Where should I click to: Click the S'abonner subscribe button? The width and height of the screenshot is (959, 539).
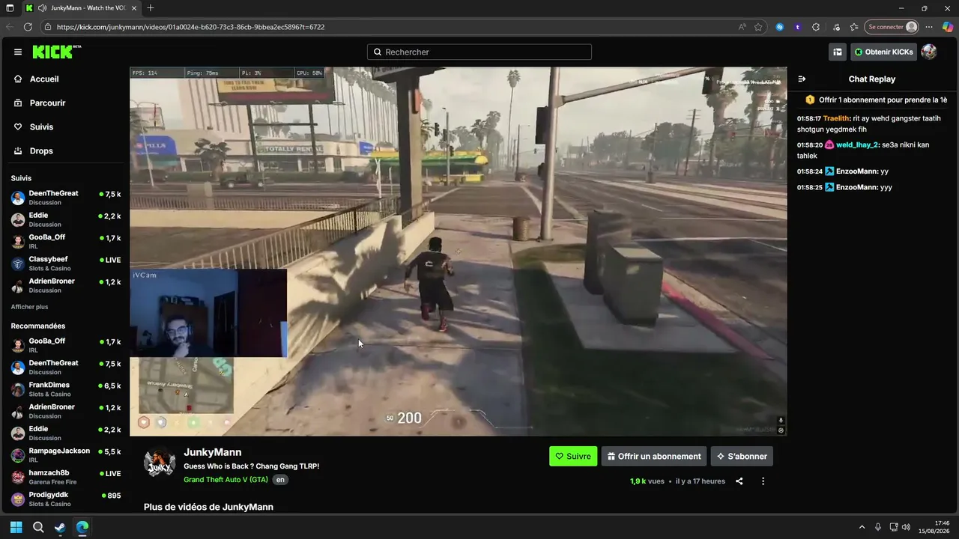[x=742, y=456]
